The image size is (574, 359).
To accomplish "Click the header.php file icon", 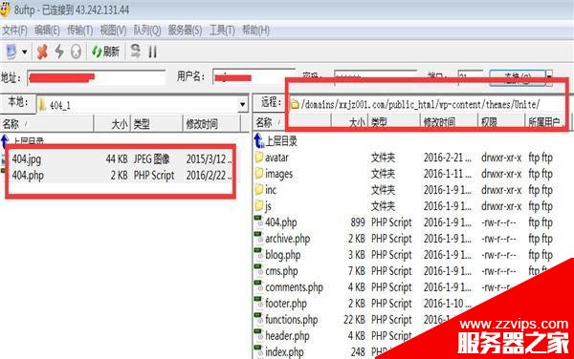I will coord(259,335).
